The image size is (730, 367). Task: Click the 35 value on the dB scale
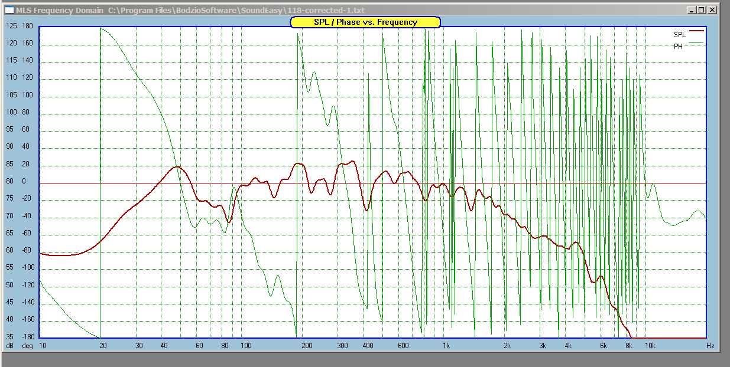10,337
